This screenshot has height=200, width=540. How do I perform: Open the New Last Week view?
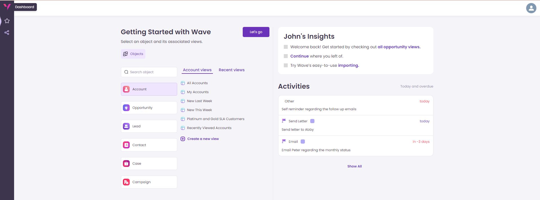199,101
